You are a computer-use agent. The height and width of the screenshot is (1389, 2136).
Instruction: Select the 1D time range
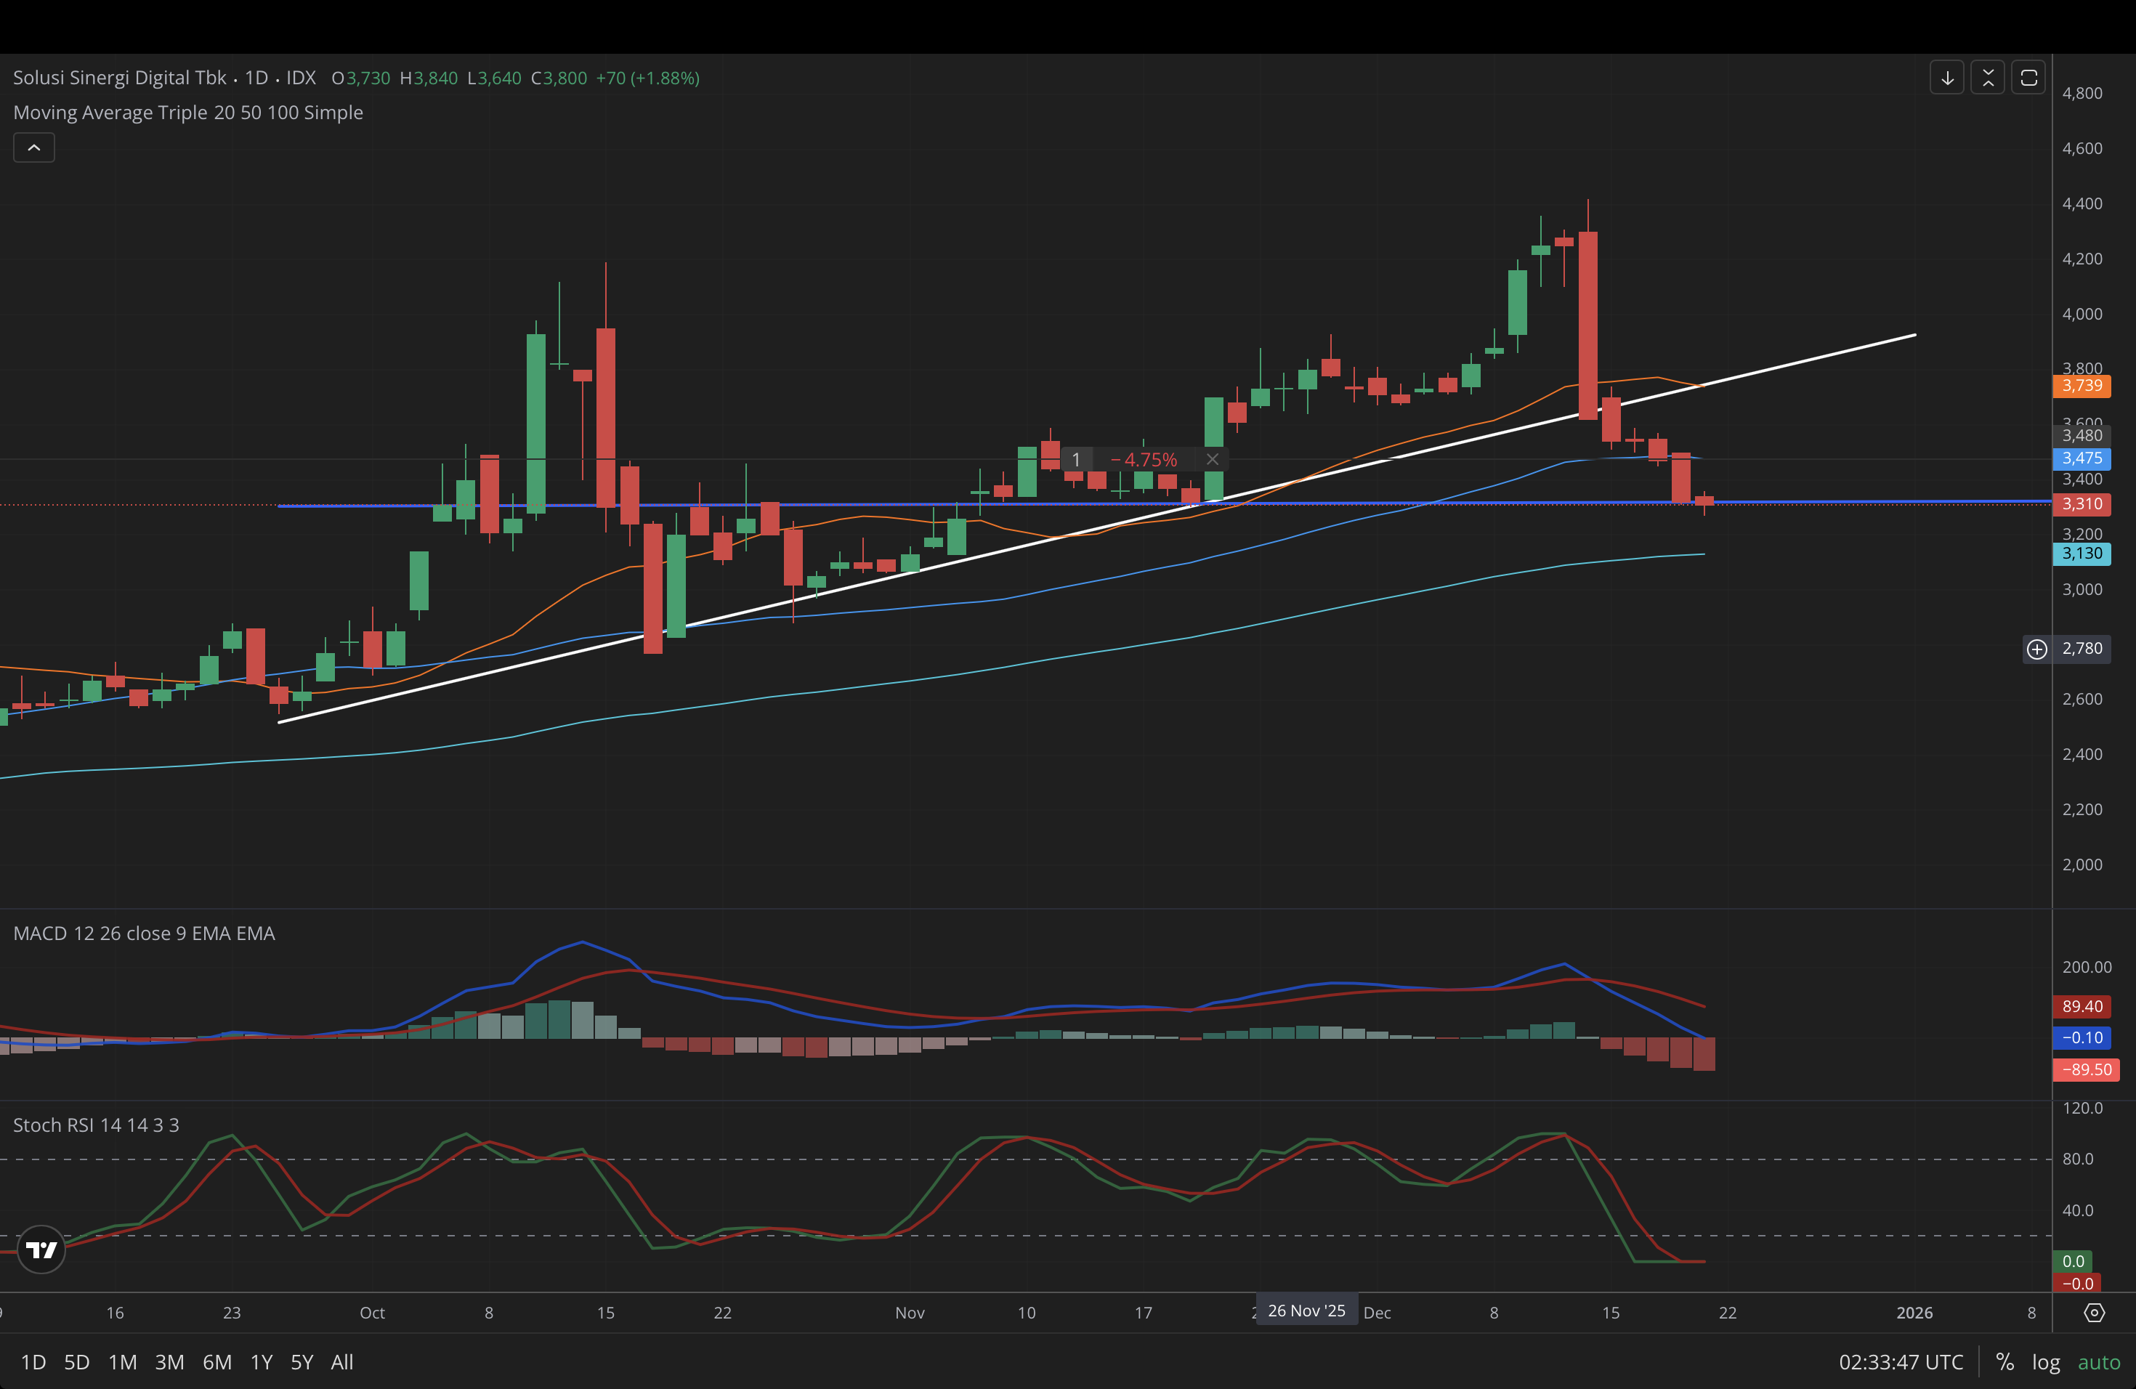(33, 1362)
